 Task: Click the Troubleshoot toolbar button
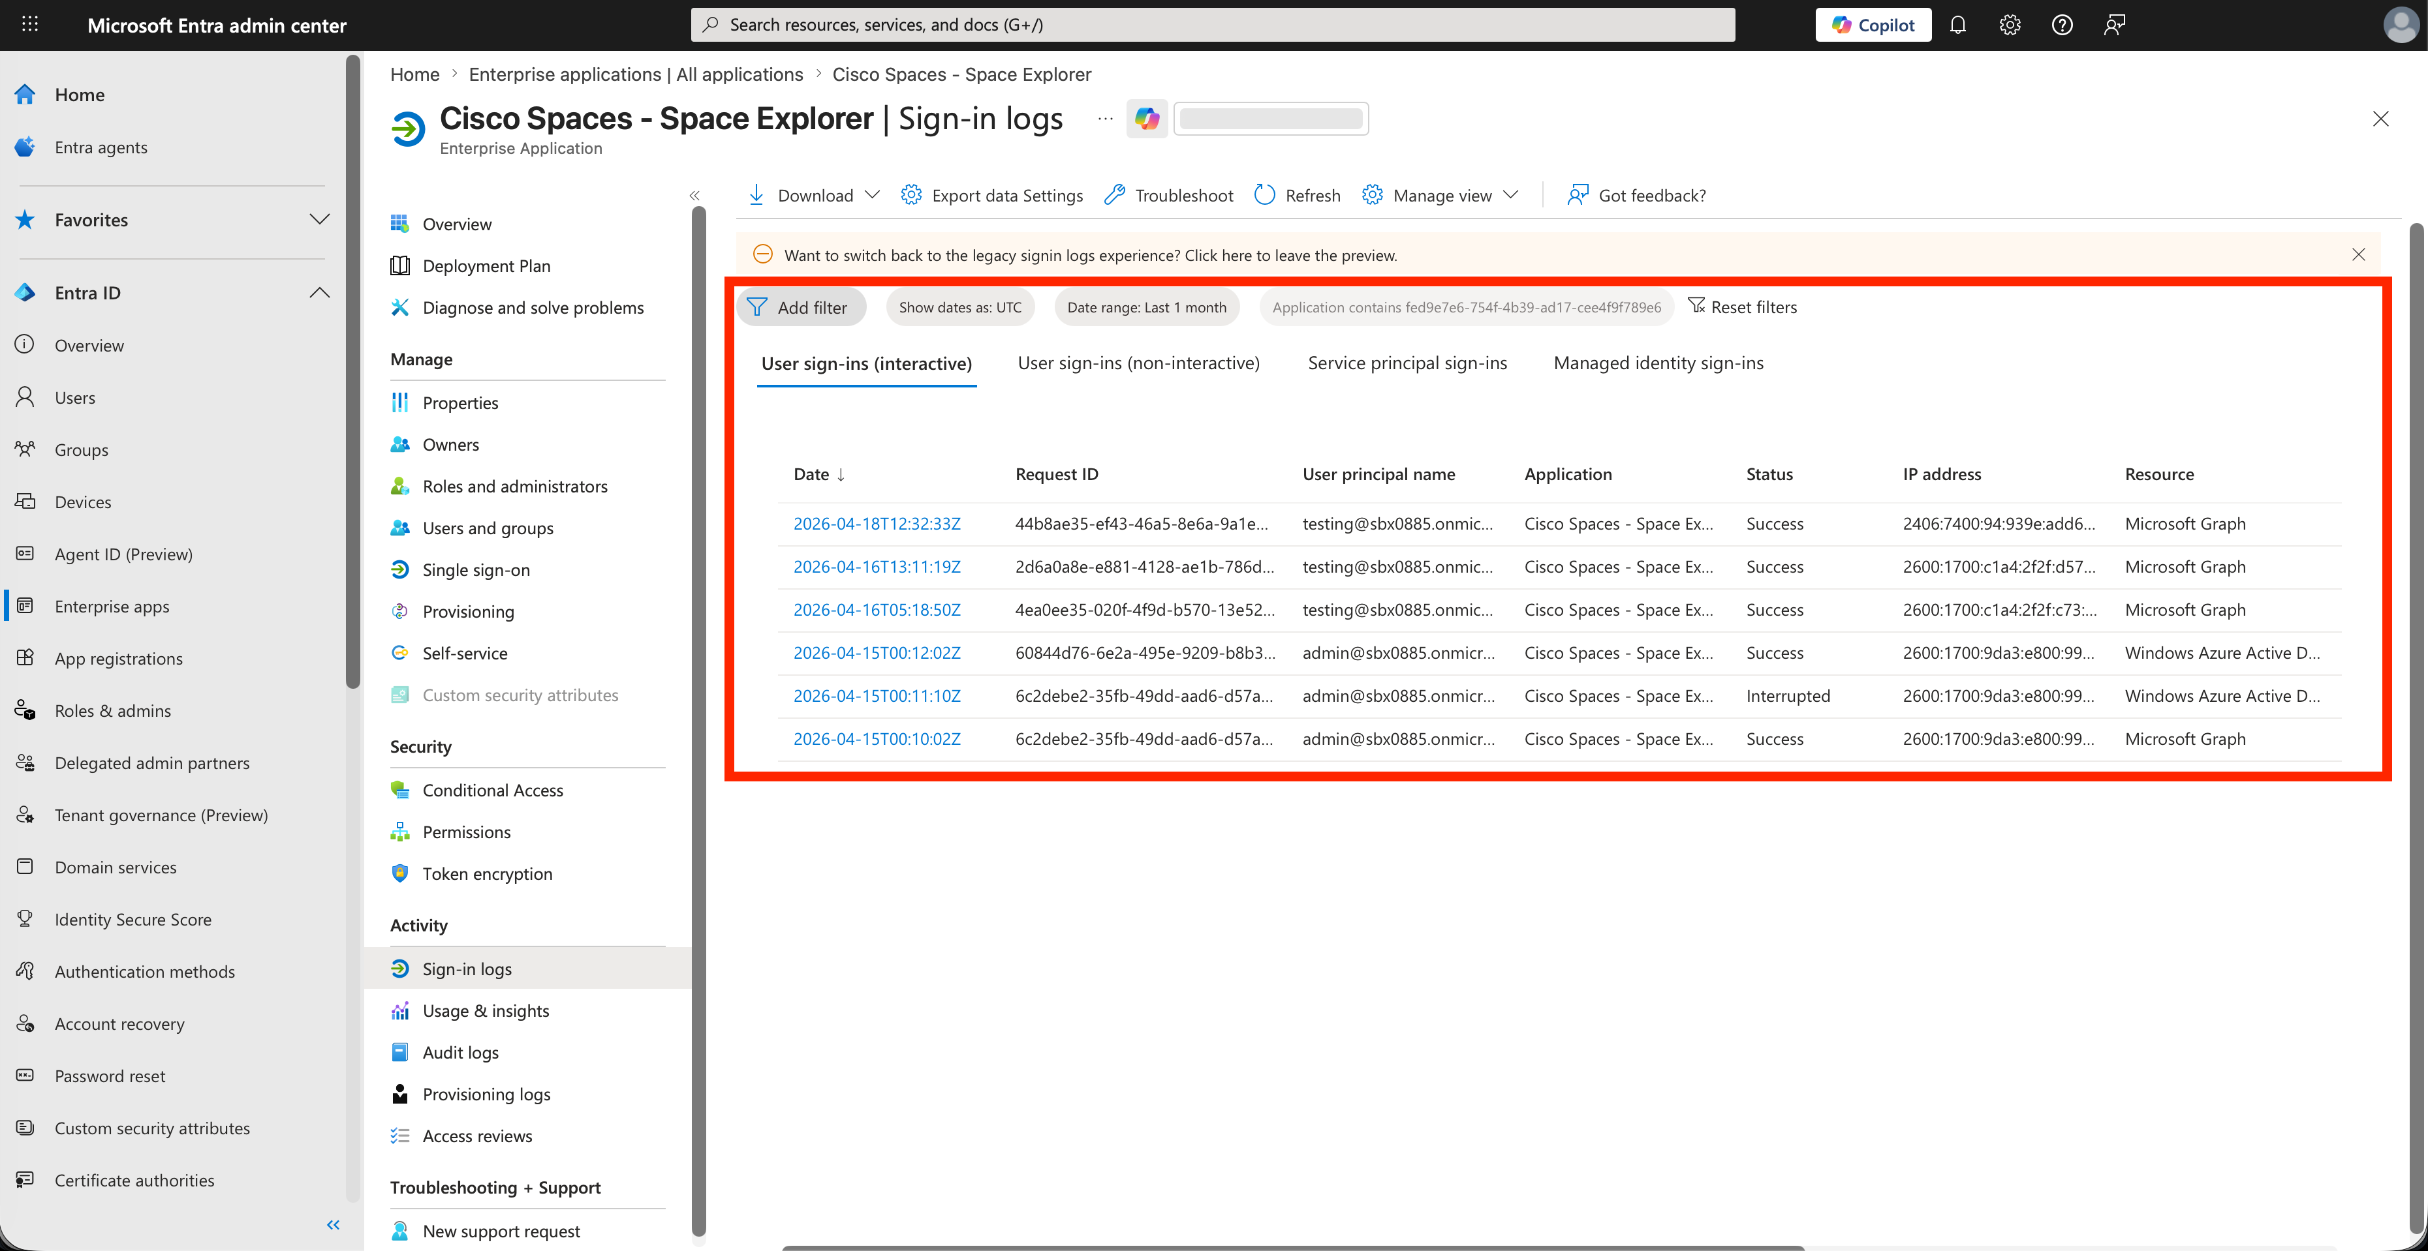point(1169,195)
